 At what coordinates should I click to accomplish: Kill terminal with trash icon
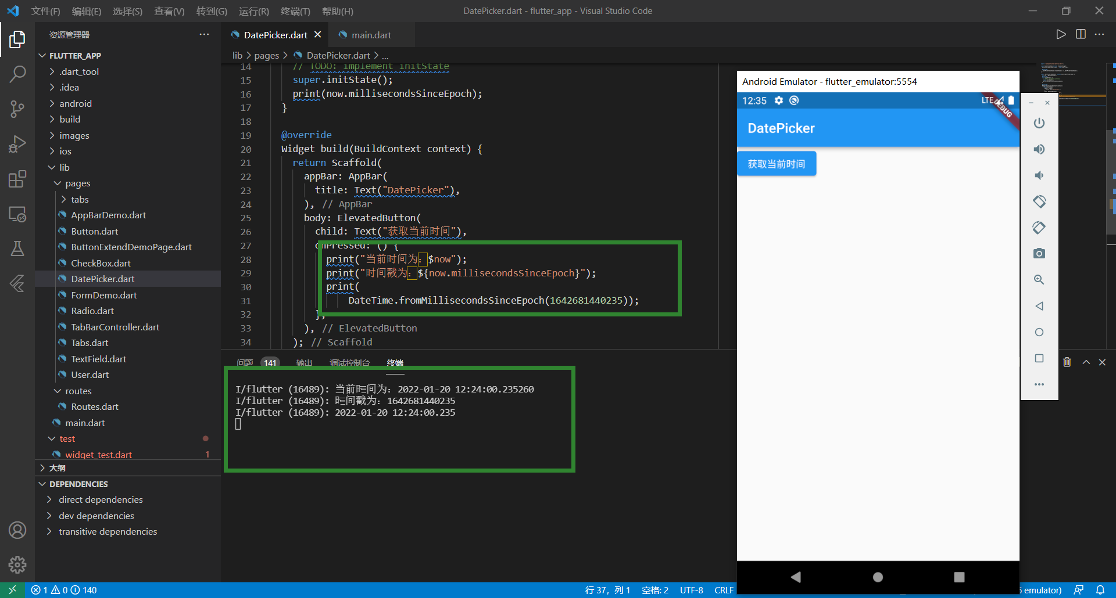pyautogui.click(x=1067, y=362)
